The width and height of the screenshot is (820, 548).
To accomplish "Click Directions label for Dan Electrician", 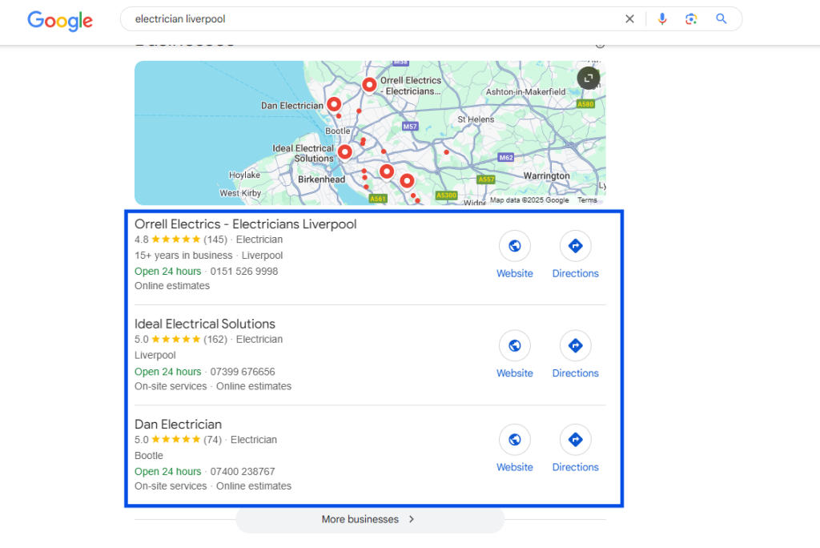I will pos(575,467).
